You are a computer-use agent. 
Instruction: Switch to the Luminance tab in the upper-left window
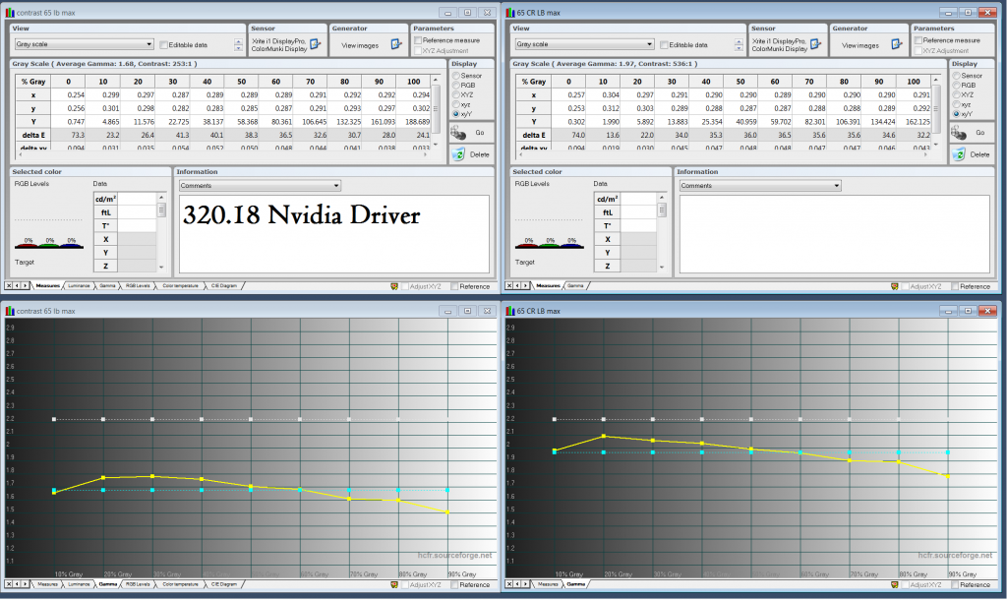coord(79,286)
